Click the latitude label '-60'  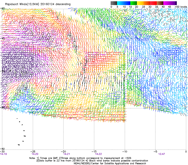(3, 149)
